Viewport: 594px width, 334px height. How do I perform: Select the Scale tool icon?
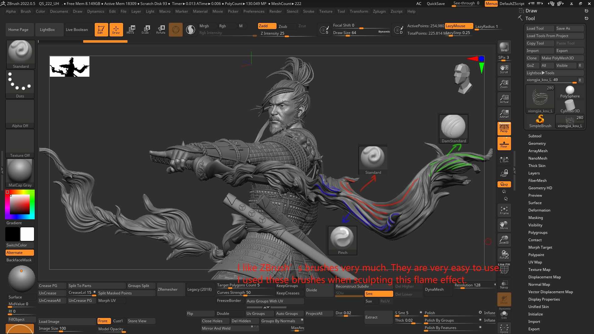145,30
